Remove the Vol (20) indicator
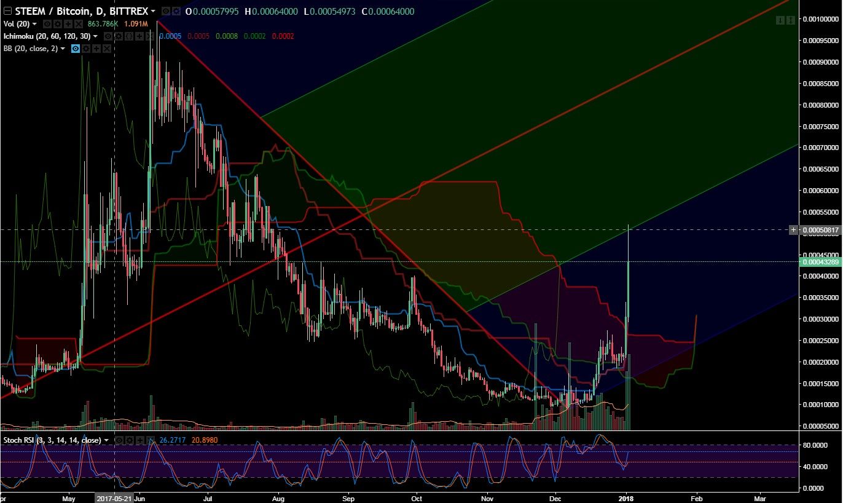The image size is (843, 503). click(78, 24)
